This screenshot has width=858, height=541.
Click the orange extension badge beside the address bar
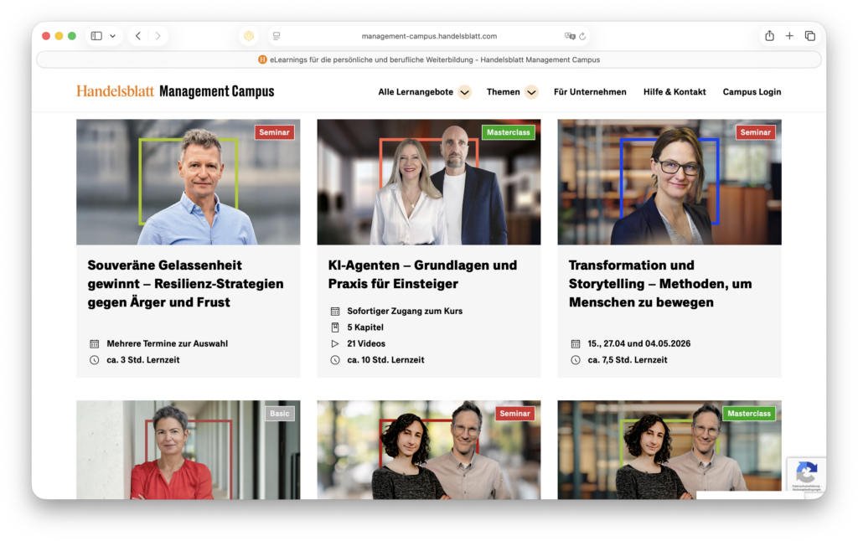point(249,36)
